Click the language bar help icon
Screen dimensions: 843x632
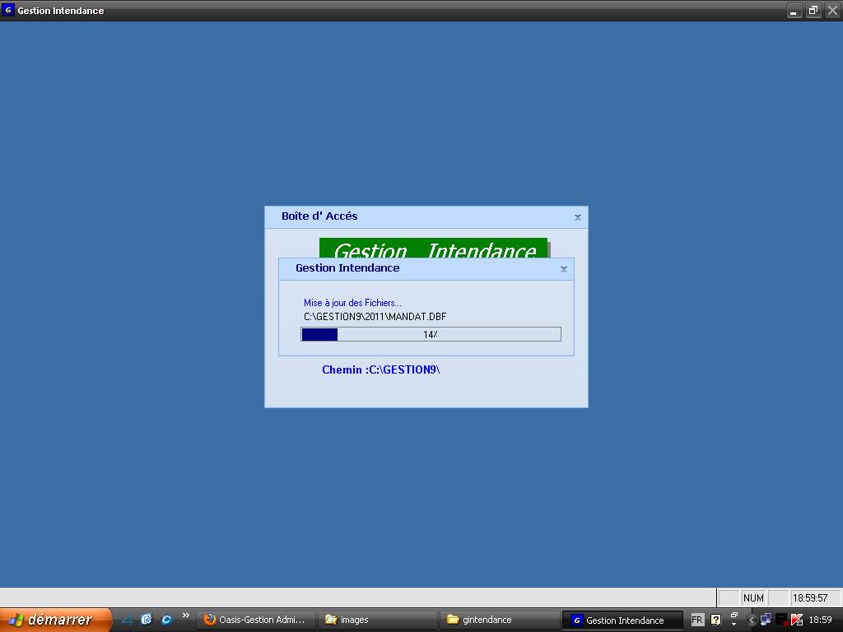(x=715, y=620)
